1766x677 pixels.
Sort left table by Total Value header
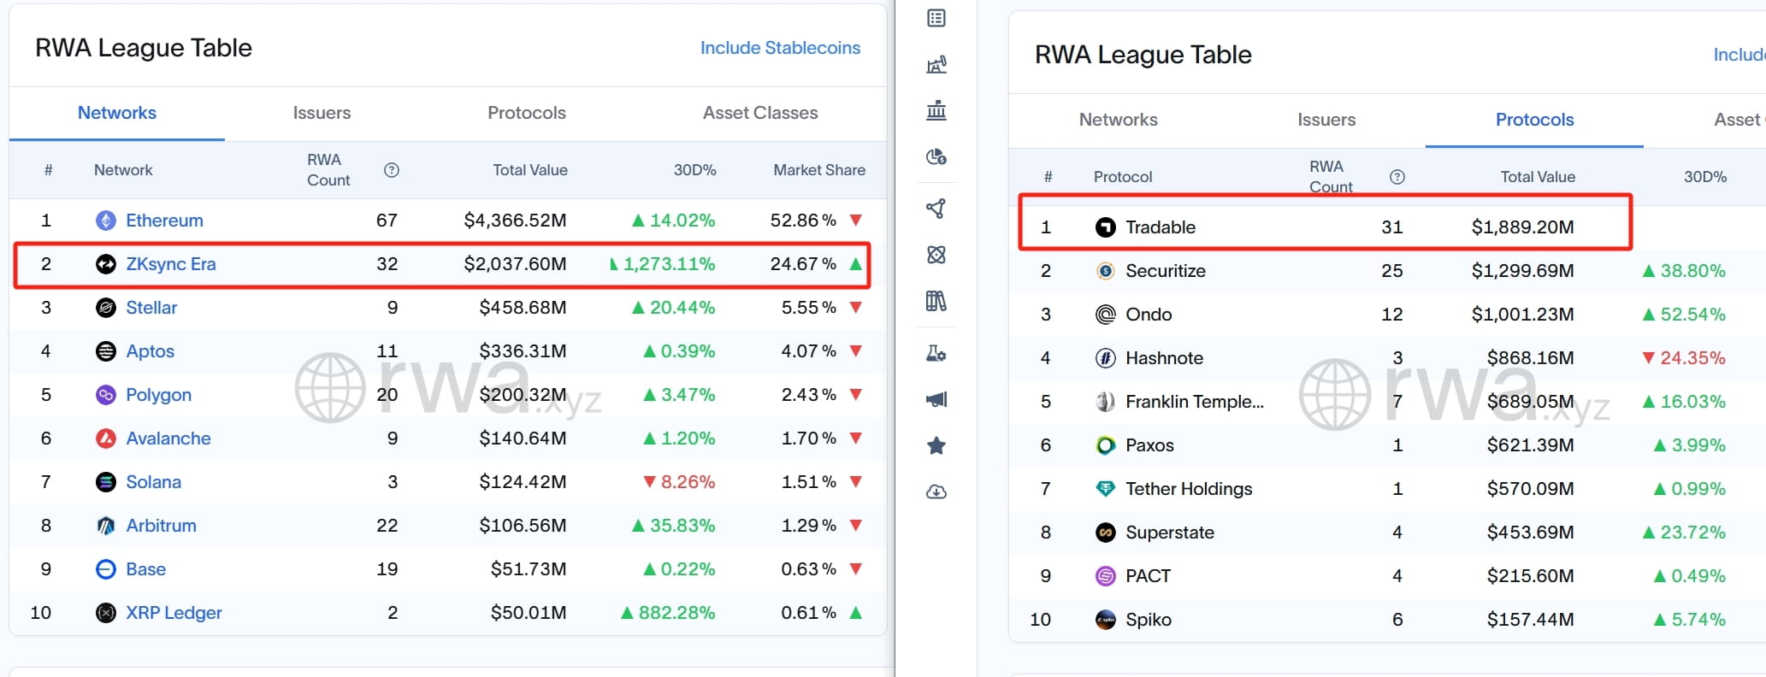(x=530, y=170)
